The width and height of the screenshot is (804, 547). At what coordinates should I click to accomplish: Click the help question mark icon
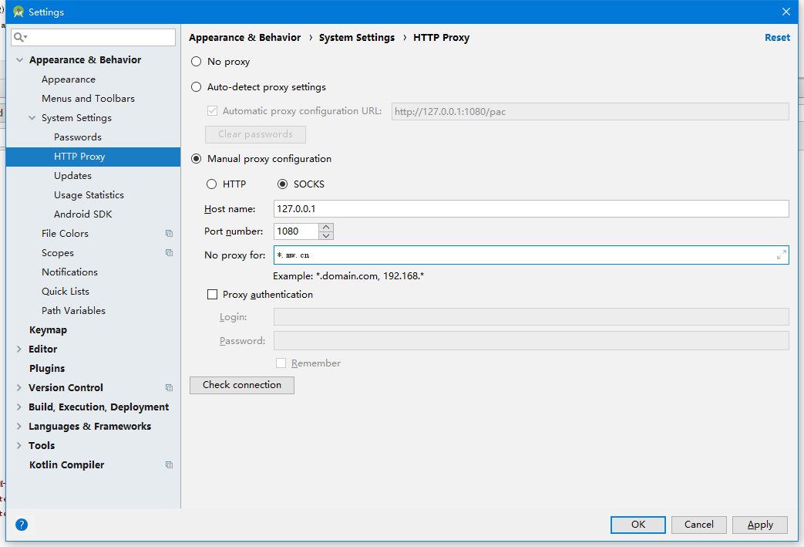coord(22,525)
